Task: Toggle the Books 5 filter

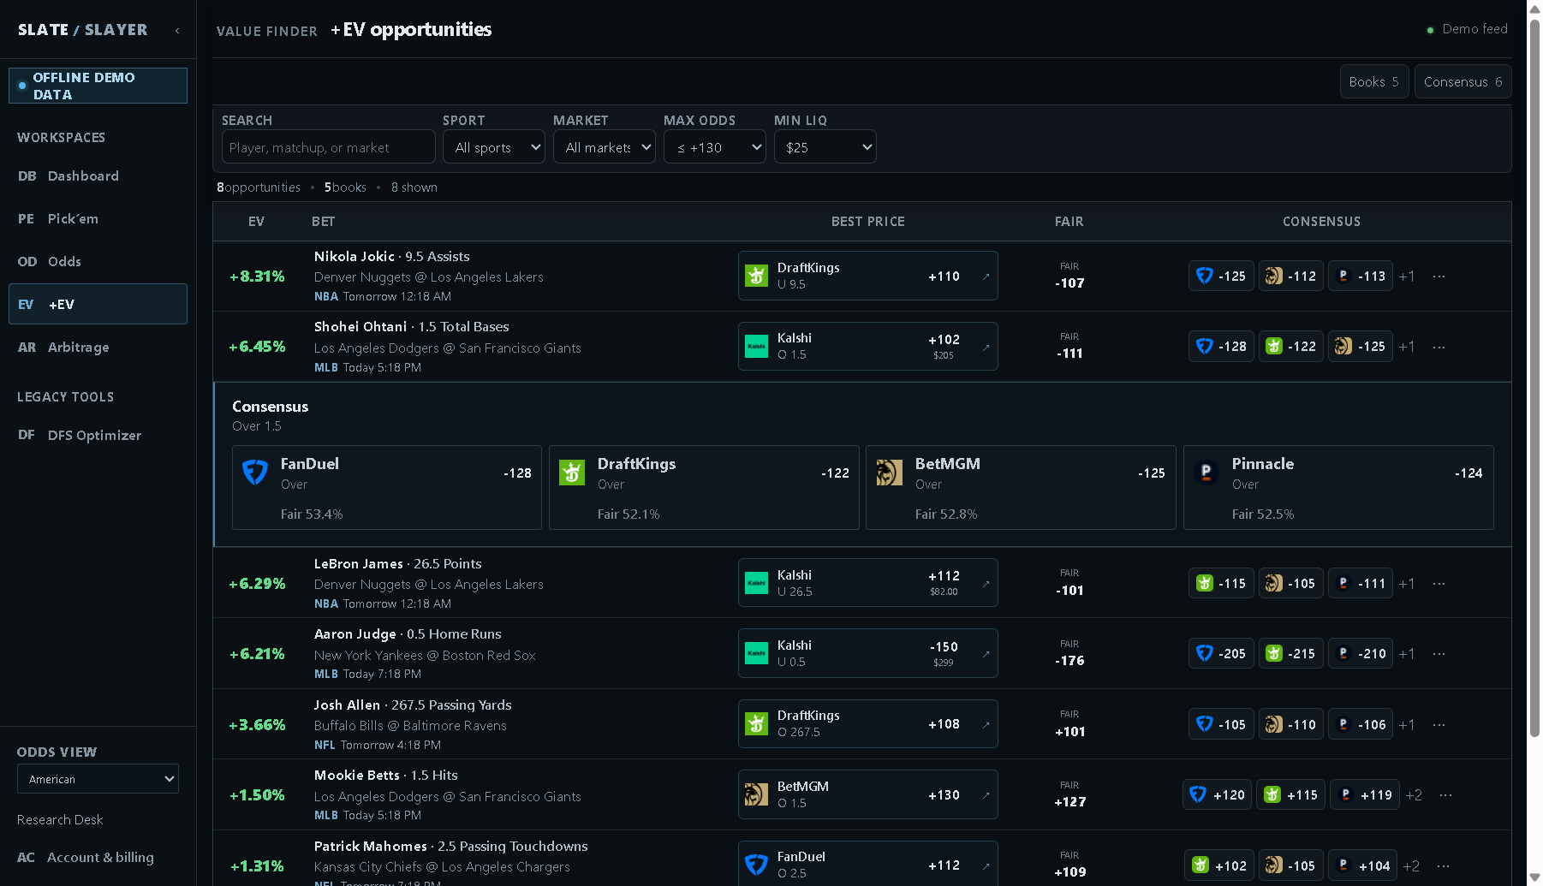Action: click(x=1373, y=81)
